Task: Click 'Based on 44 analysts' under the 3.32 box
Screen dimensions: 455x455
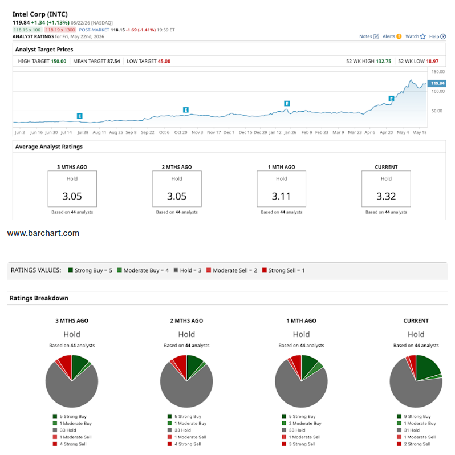Action: pyautogui.click(x=386, y=212)
